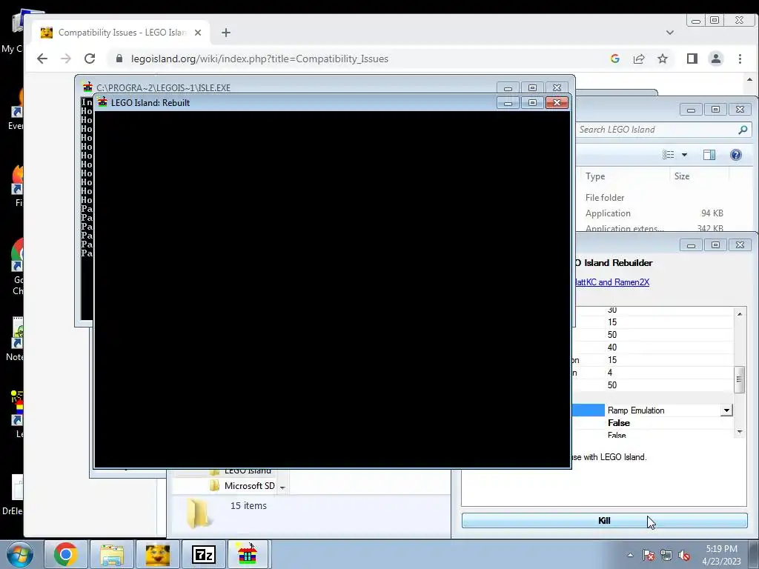Open Chrome's tab search chevron
This screenshot has height=569, width=759.
[x=670, y=33]
